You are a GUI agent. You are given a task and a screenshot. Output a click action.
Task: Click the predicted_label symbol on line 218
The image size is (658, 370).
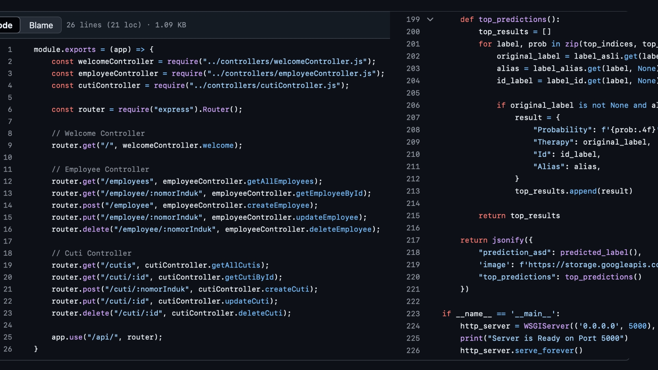[x=594, y=252]
